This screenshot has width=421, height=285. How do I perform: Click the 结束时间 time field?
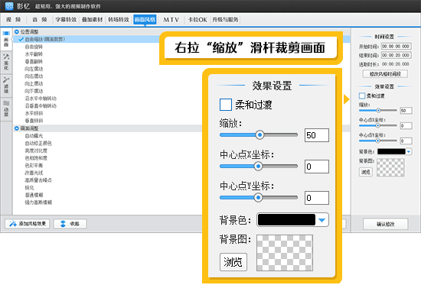click(x=397, y=55)
